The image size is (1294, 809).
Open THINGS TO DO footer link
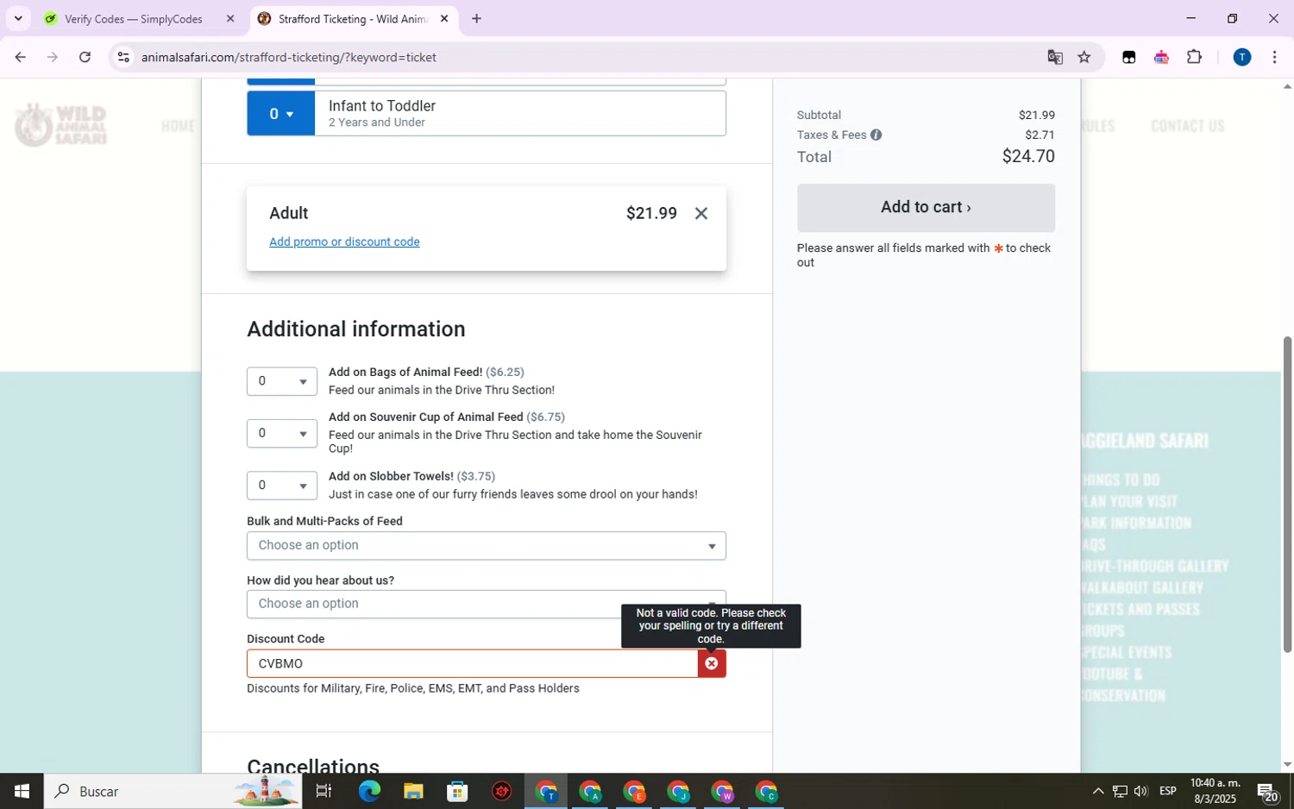pos(1121,480)
